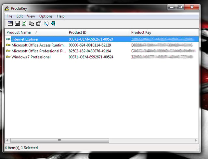Open the File menu
This screenshot has height=159, width=208.
(x=9, y=16)
